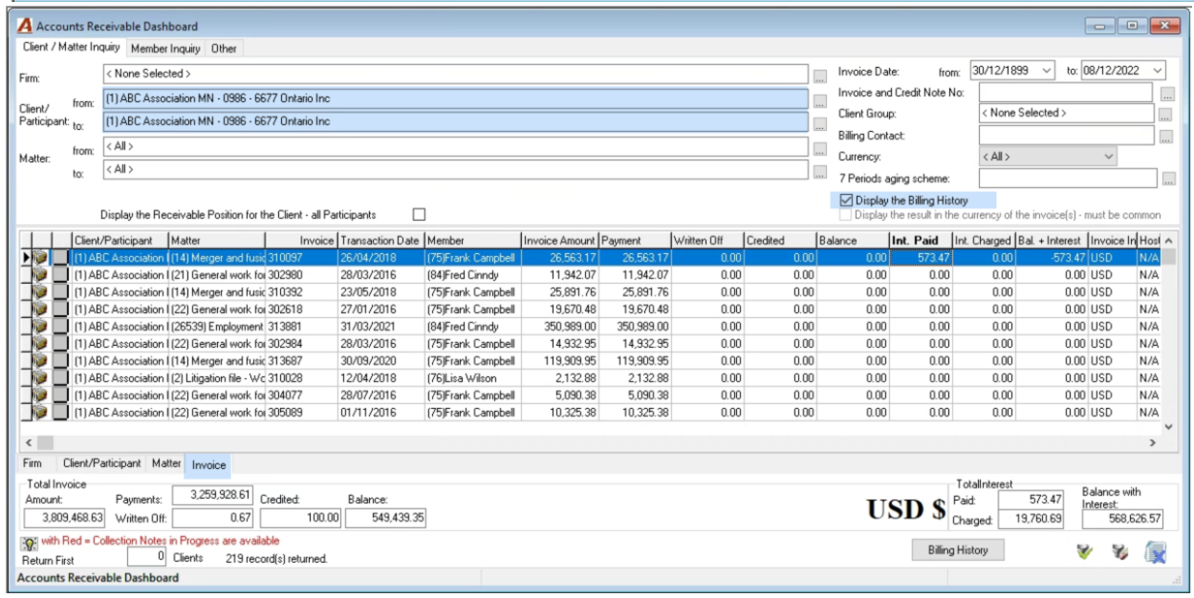Uncheck Display the Billing History checkbox

846,201
